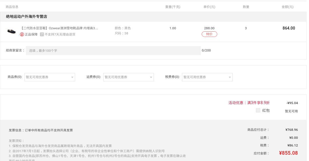Click invoice note 2 about 自2017年7月1日起

pos(87,151)
